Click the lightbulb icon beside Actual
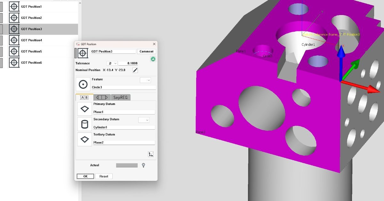The image size is (384, 201). (x=143, y=165)
